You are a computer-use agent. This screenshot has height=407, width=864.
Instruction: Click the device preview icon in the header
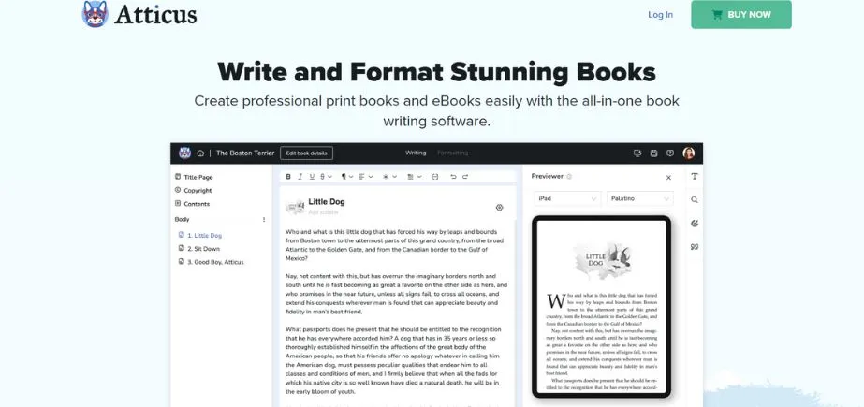pyautogui.click(x=637, y=153)
